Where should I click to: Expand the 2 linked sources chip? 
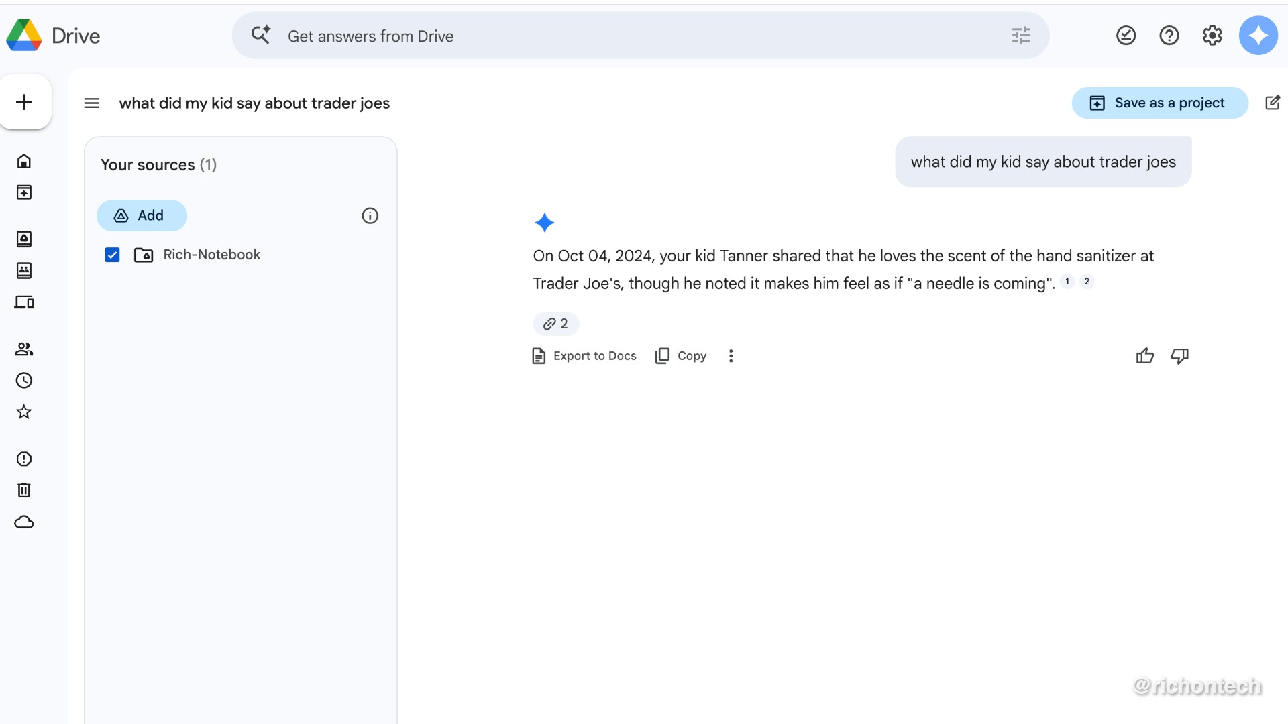click(x=555, y=324)
